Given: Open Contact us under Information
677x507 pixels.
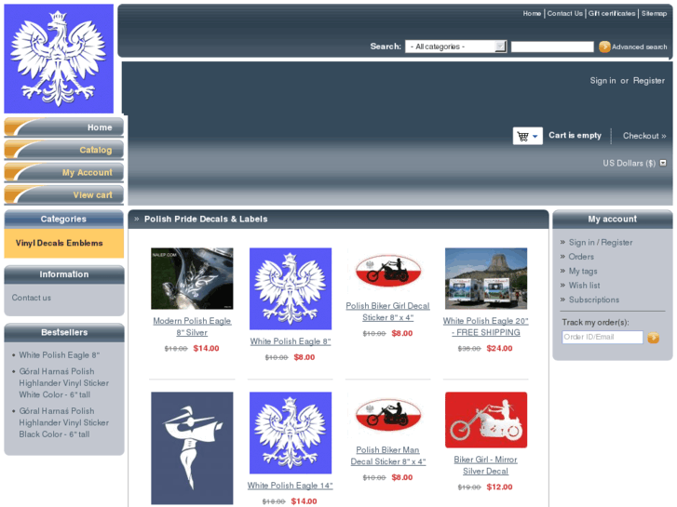Looking at the screenshot, I should tap(31, 298).
